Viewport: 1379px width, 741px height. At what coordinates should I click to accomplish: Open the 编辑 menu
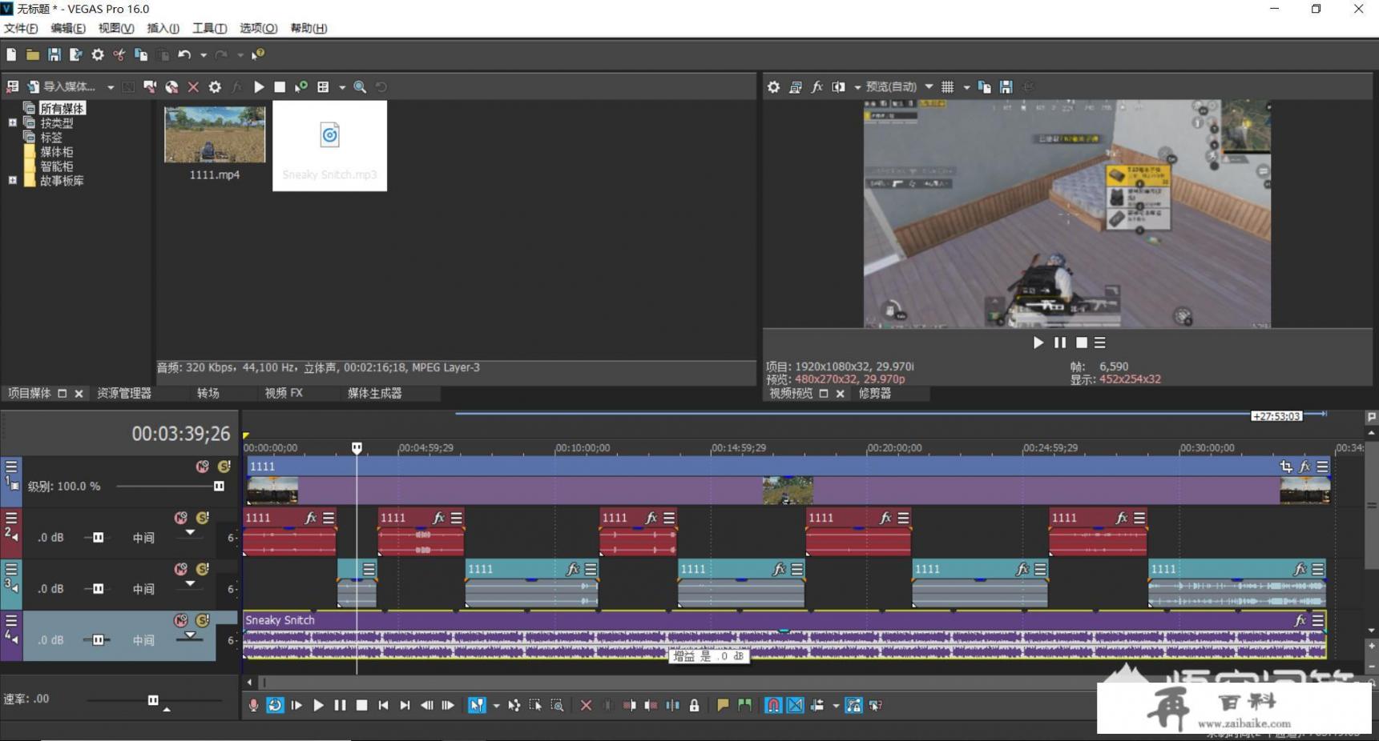[68, 28]
